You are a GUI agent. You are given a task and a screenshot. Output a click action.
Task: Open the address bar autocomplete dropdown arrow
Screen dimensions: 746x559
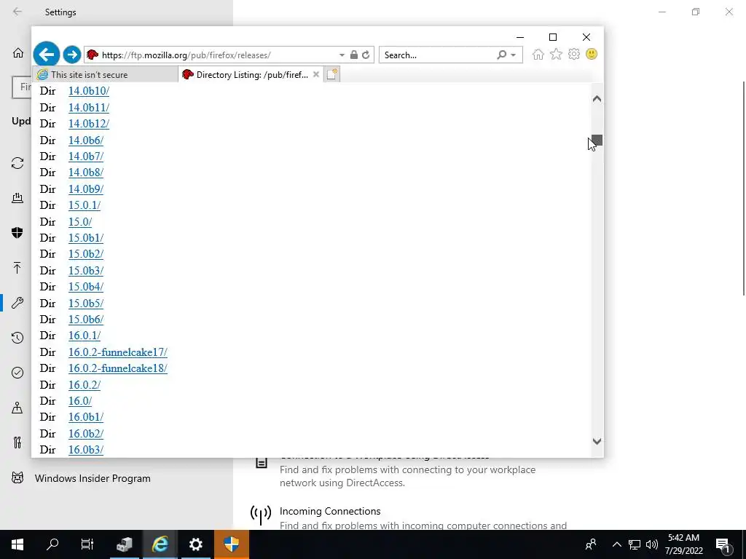point(342,55)
